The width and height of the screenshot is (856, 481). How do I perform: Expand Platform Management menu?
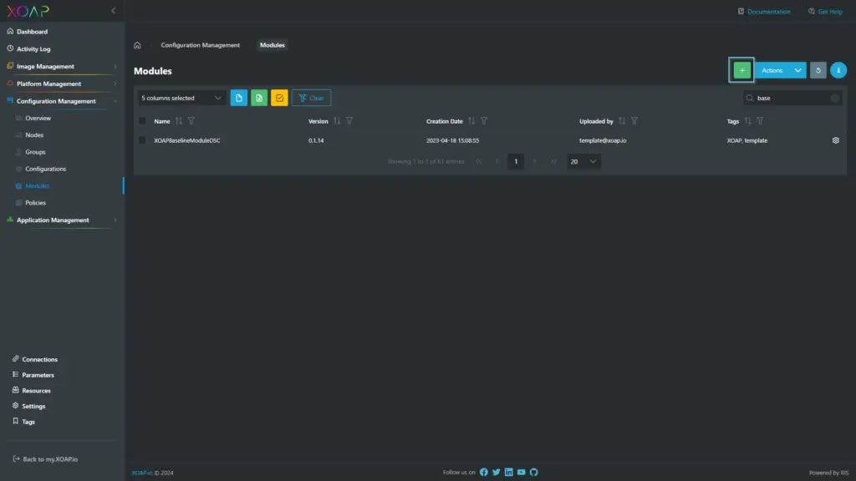(x=62, y=84)
